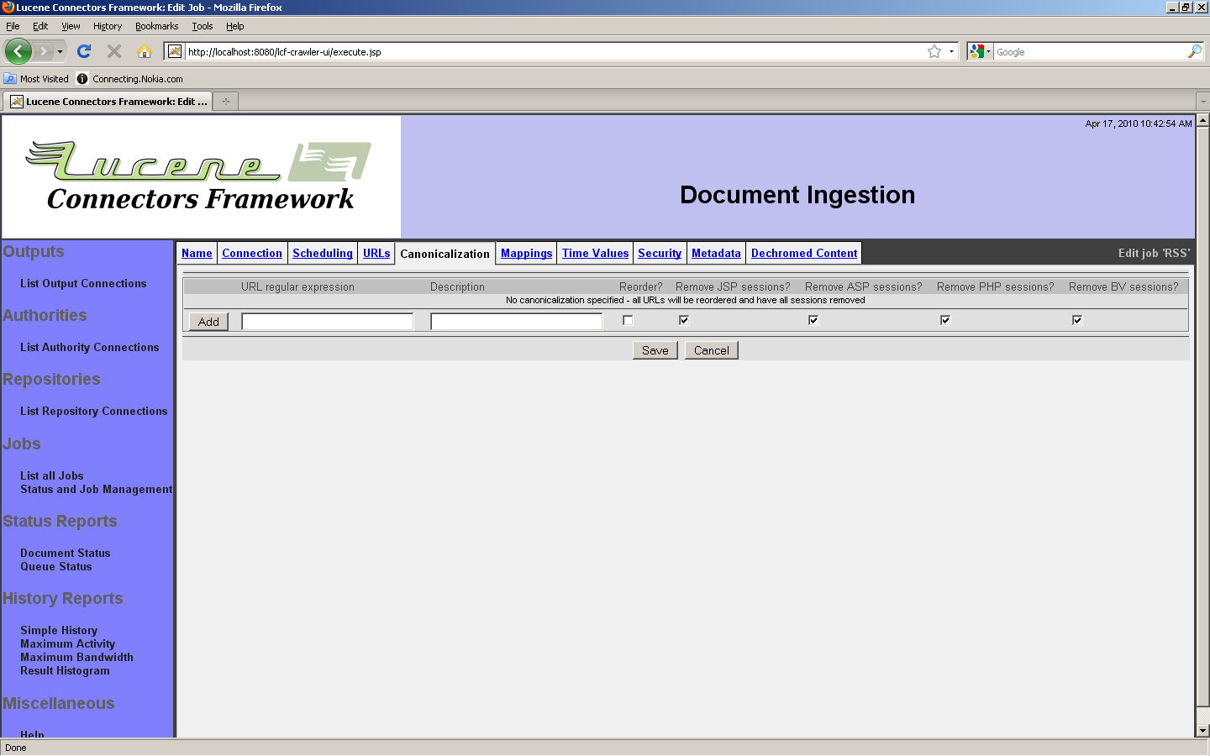The width and height of the screenshot is (1210, 756).
Task: Open the Bookmarks menu
Action: pyautogui.click(x=156, y=26)
